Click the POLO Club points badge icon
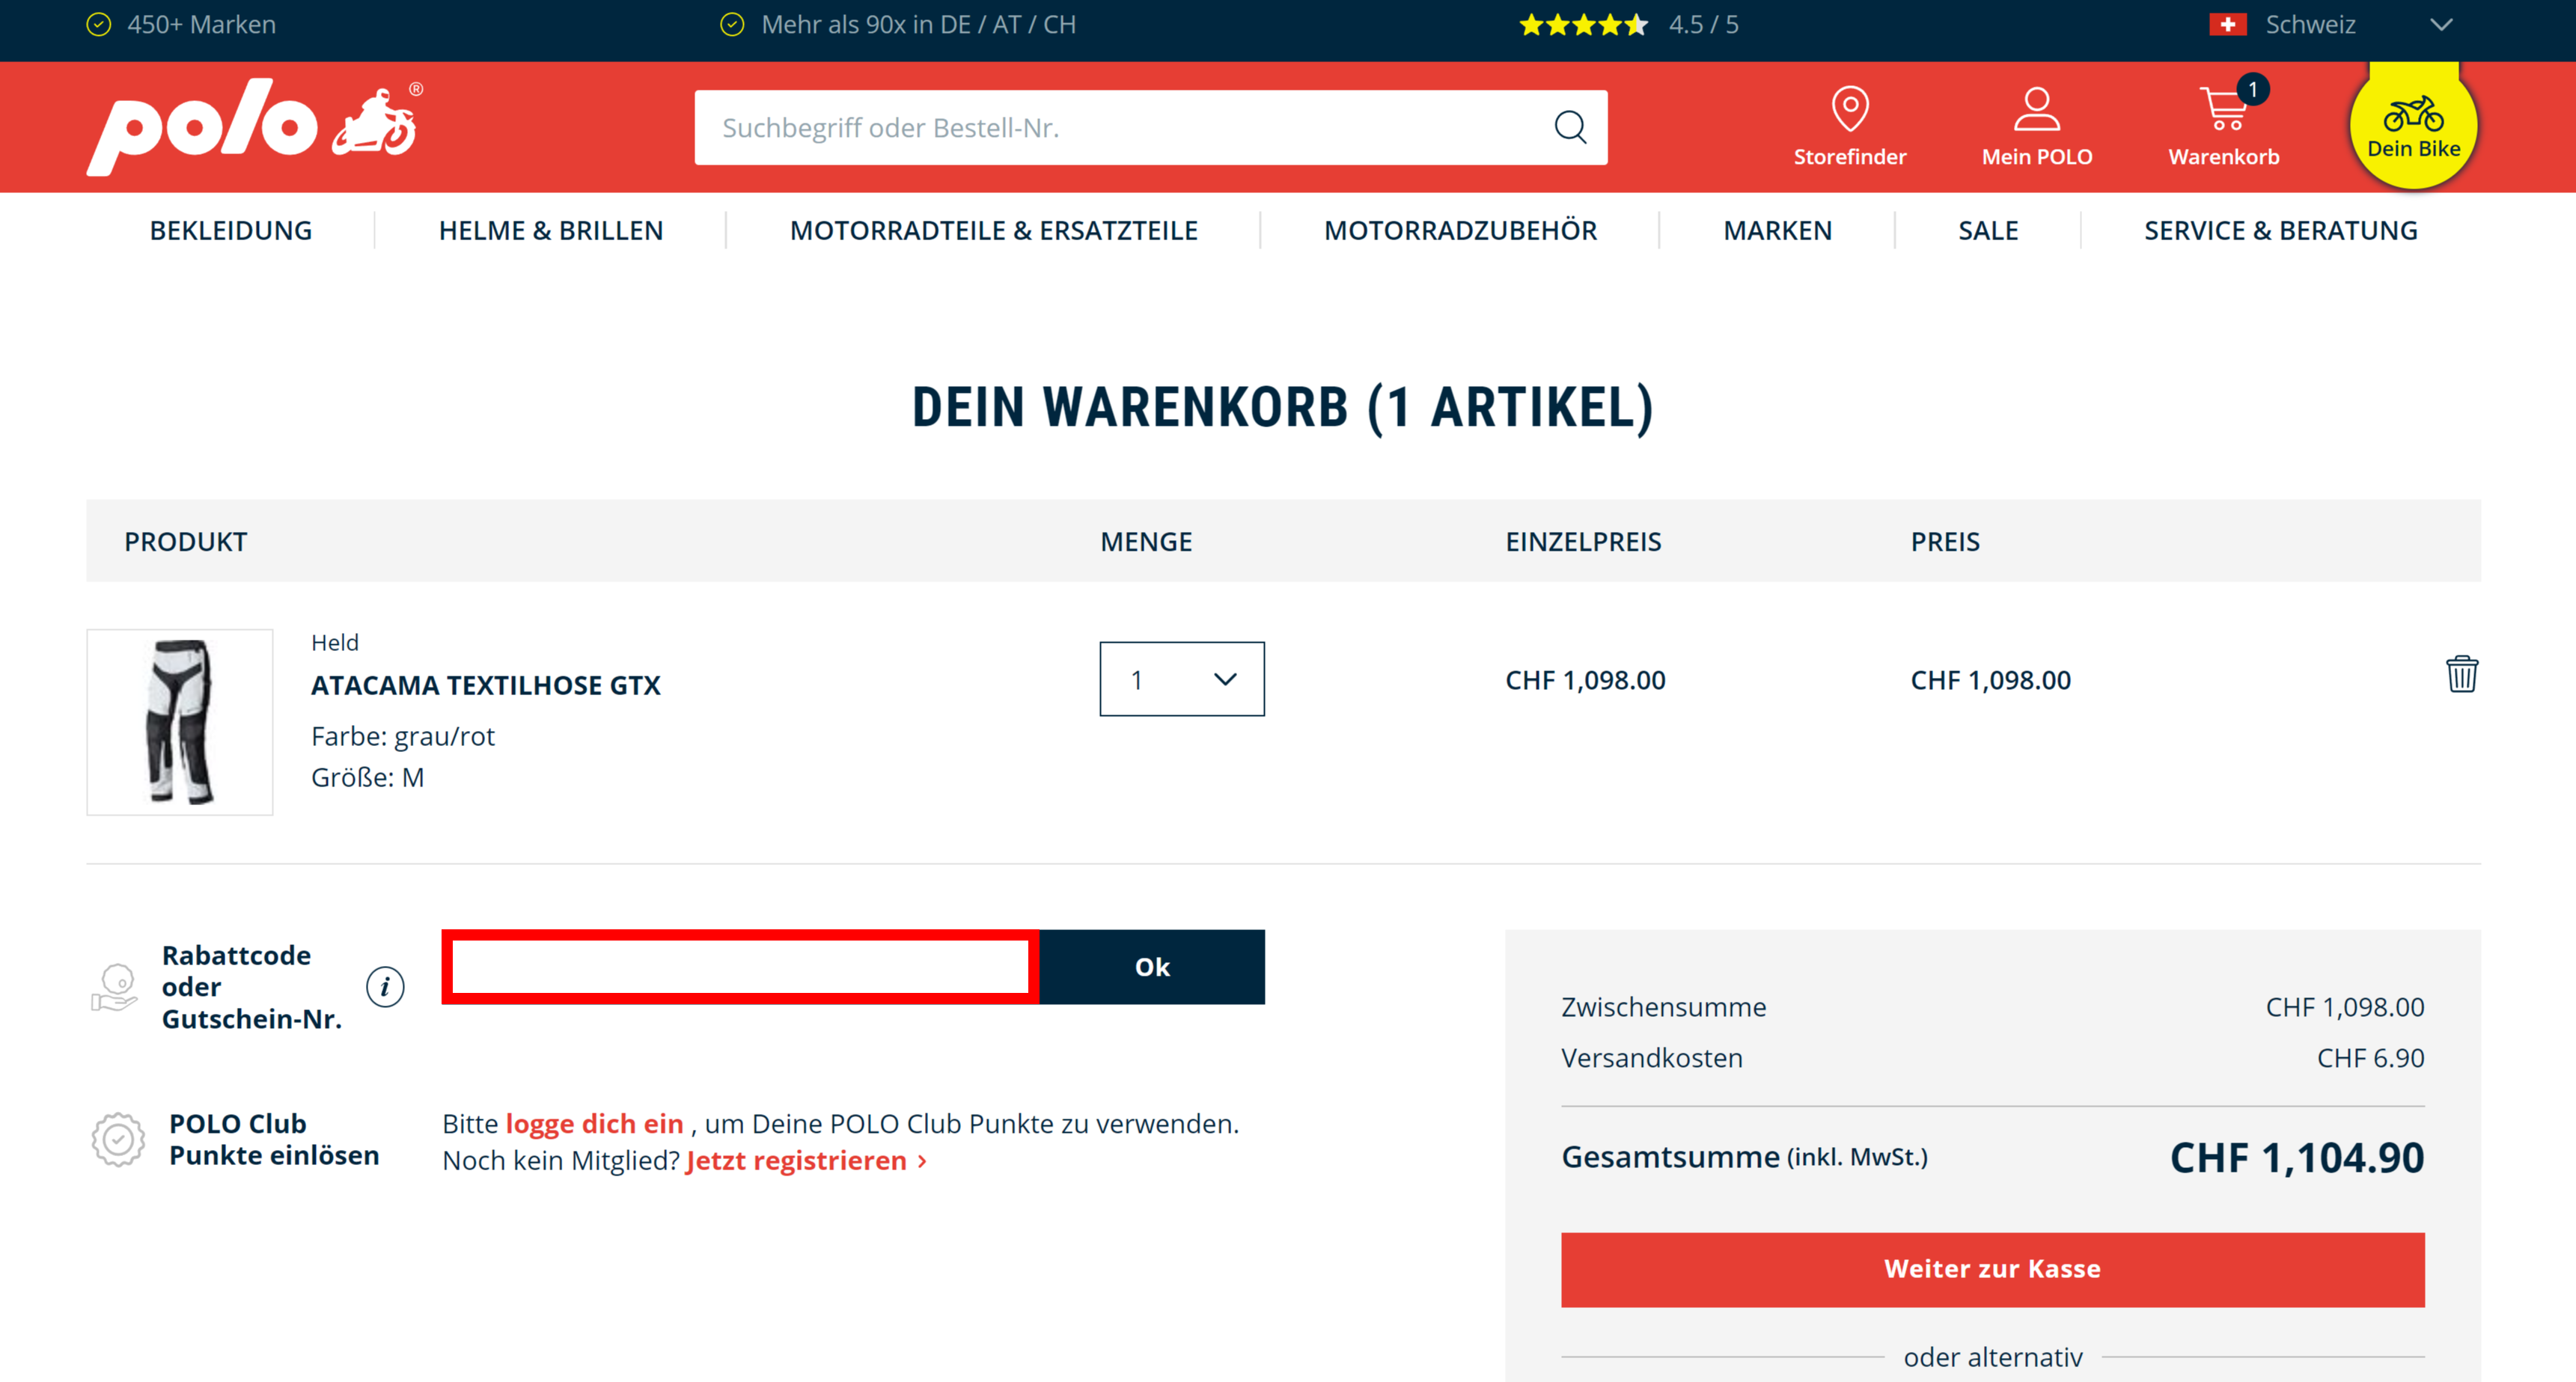 click(118, 1139)
